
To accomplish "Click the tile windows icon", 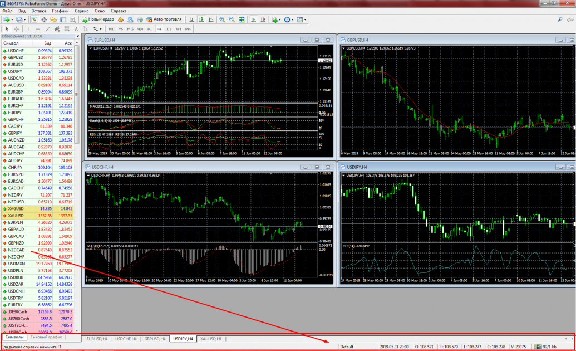I will pos(242,19).
